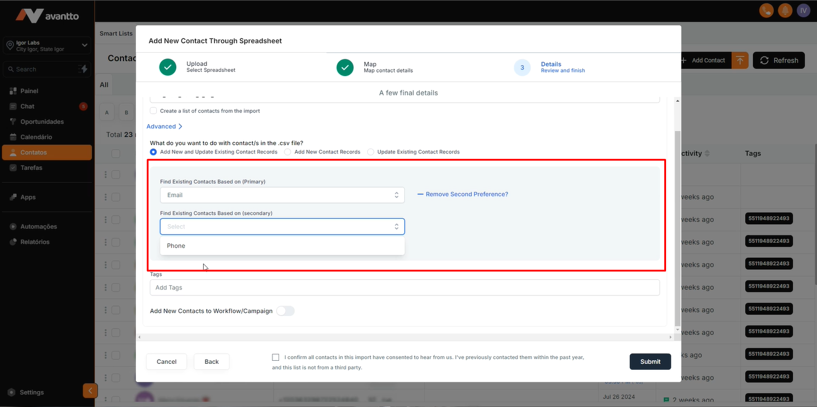The height and width of the screenshot is (407, 817).
Task: Click the lightning quick actions icon
Action: tap(83, 69)
